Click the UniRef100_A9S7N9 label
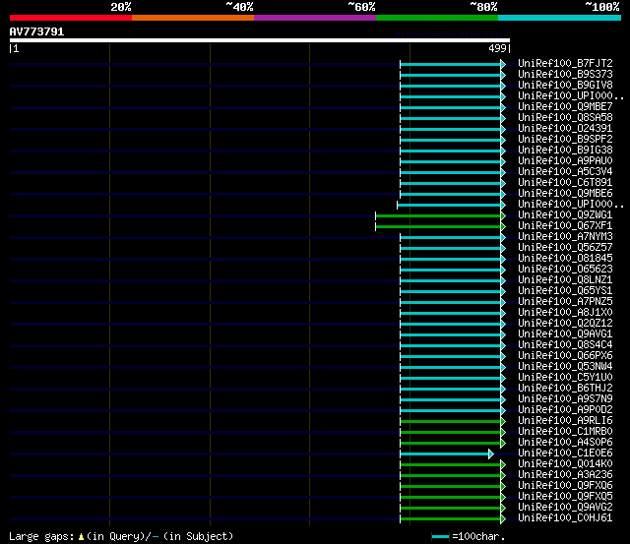 (565, 399)
